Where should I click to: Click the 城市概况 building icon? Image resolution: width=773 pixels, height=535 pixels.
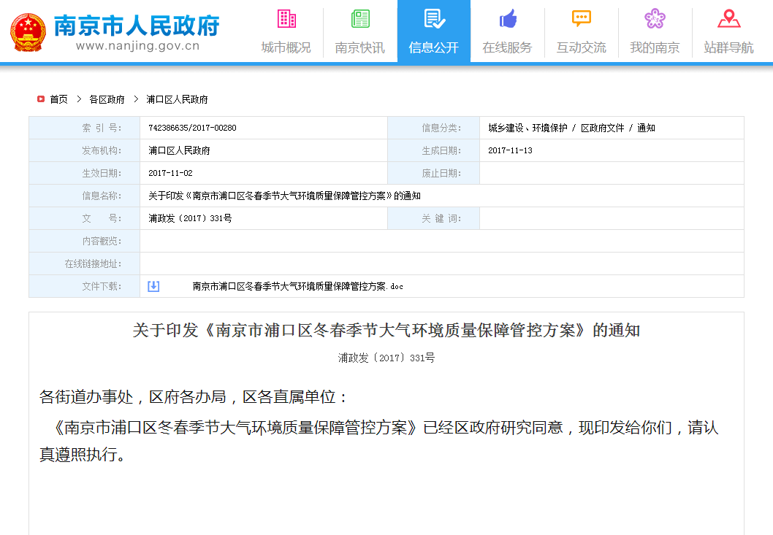pos(286,18)
